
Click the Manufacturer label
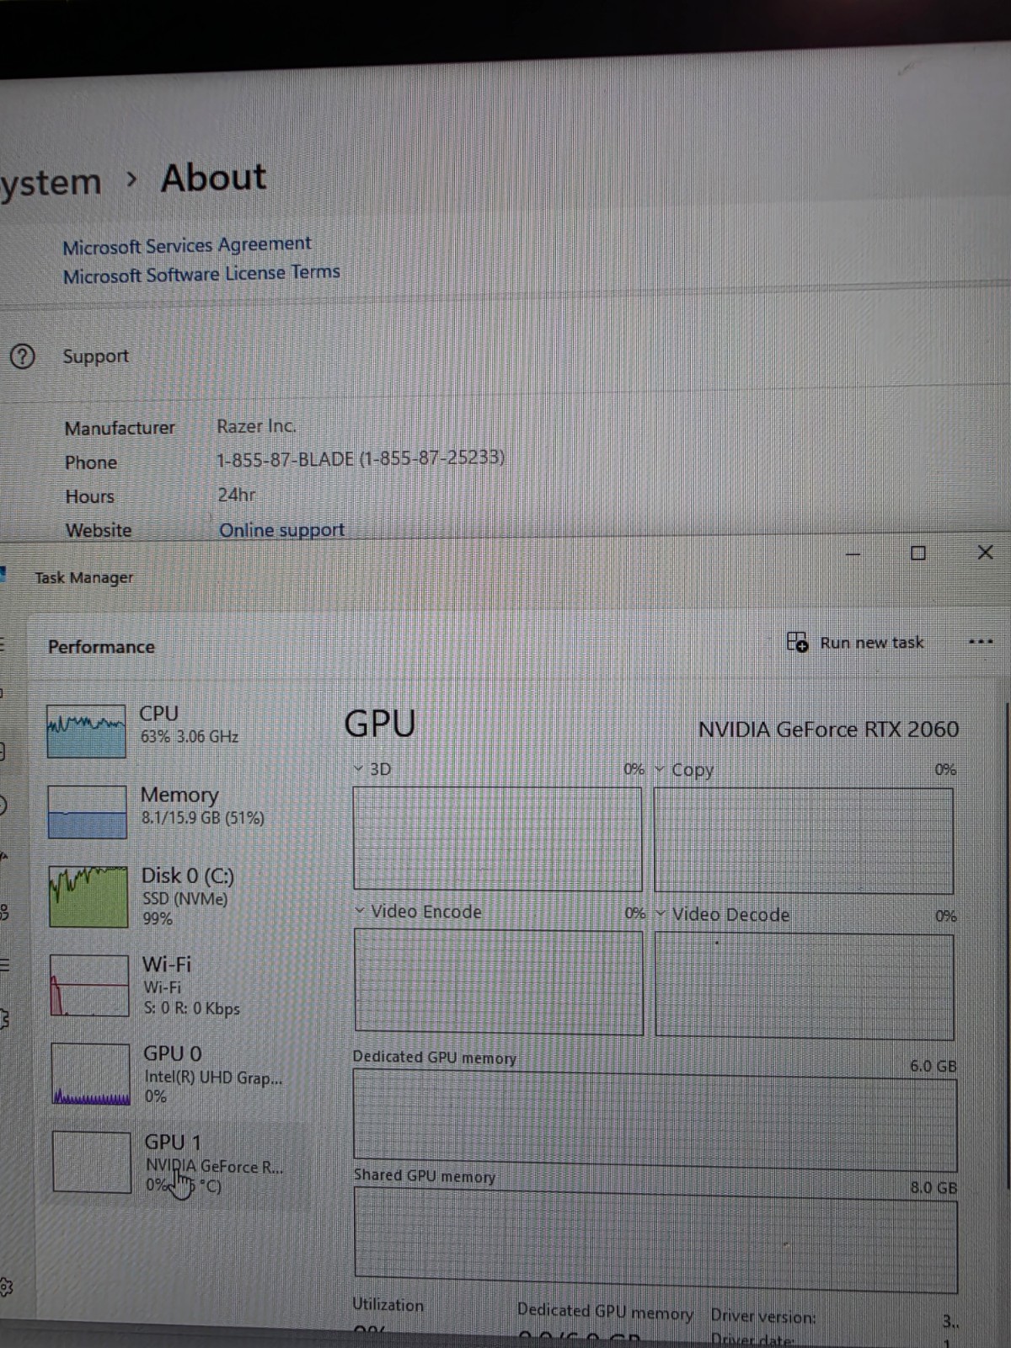point(120,428)
